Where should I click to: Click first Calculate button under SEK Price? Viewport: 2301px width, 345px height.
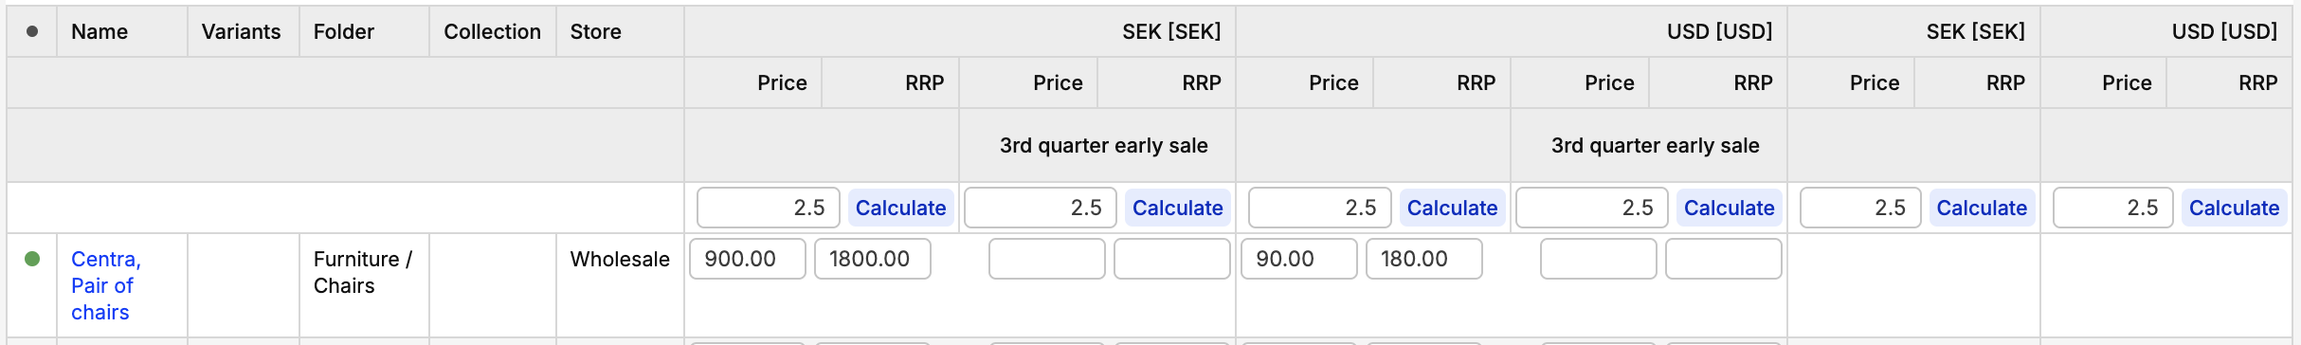tap(900, 208)
